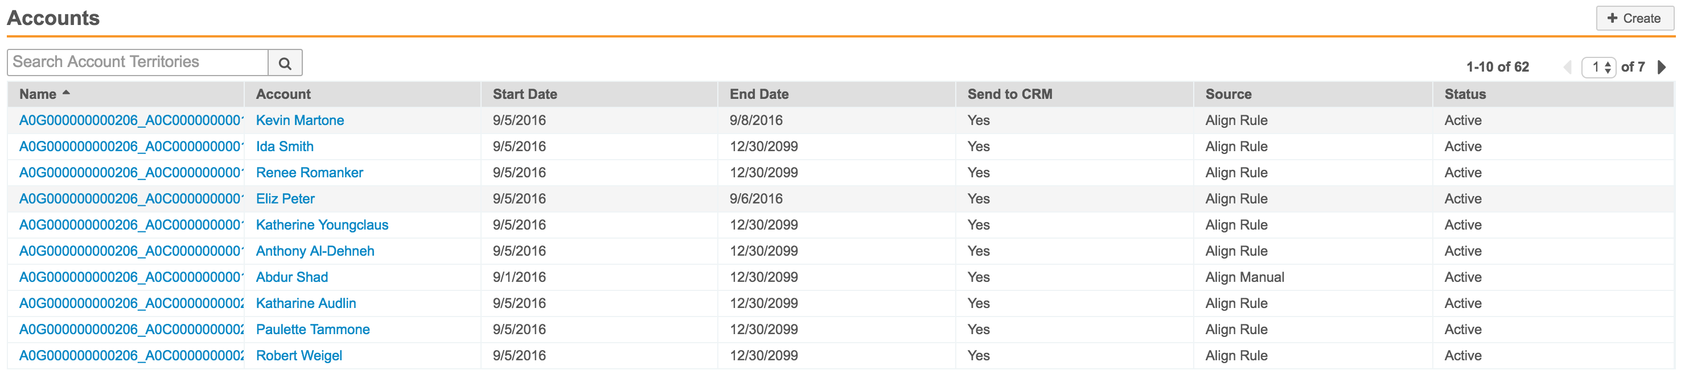
Task: Click the Create button
Action: click(1634, 18)
